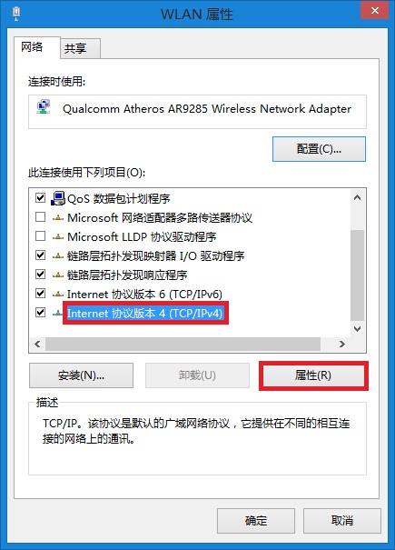Viewport: 395px width, 550px height.
Task: Select the Microsoft LLDP protocol icon
Action: click(x=58, y=237)
